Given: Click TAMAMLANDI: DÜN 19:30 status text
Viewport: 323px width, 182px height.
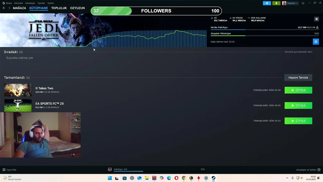Looking at the screenshot, I should [267, 106].
